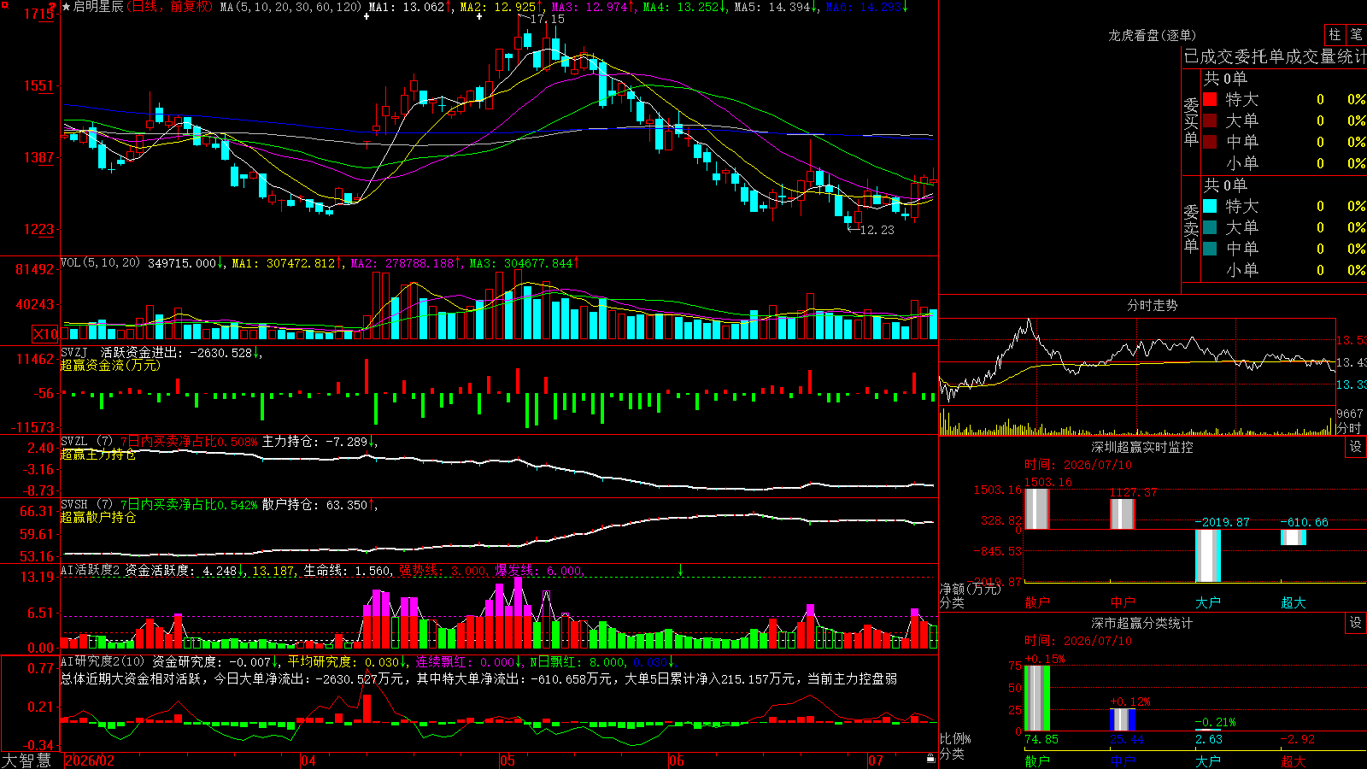This screenshot has width=1367, height=769.
Task: Click the VOL(5,10,20) indicator label
Action: pos(100,262)
